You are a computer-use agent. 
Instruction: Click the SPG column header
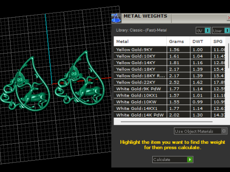(x=218, y=42)
